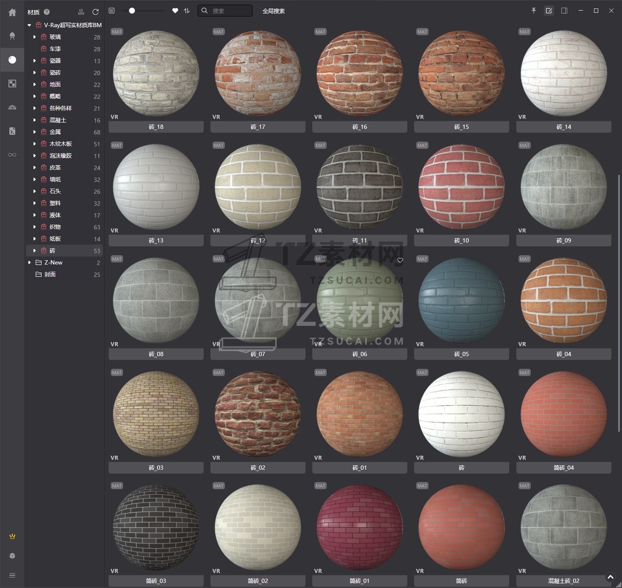This screenshot has height=588, width=622.
Task: Expand the 砖 category arrow
Action: 34,251
